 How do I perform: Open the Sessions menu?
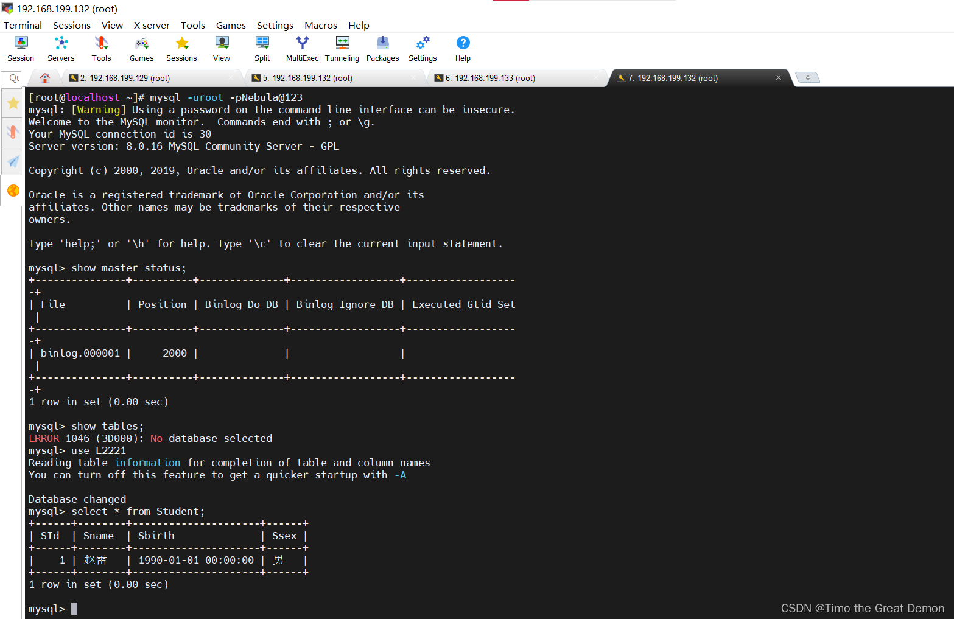[x=72, y=25]
